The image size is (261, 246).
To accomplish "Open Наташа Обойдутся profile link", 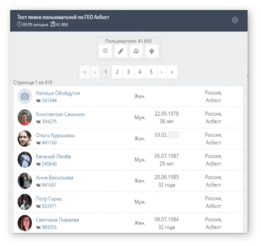I will [x=58, y=93].
